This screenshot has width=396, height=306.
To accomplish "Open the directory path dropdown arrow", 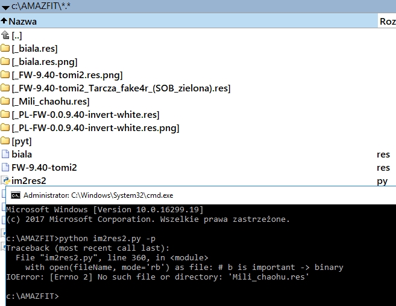I will coord(5,5).
